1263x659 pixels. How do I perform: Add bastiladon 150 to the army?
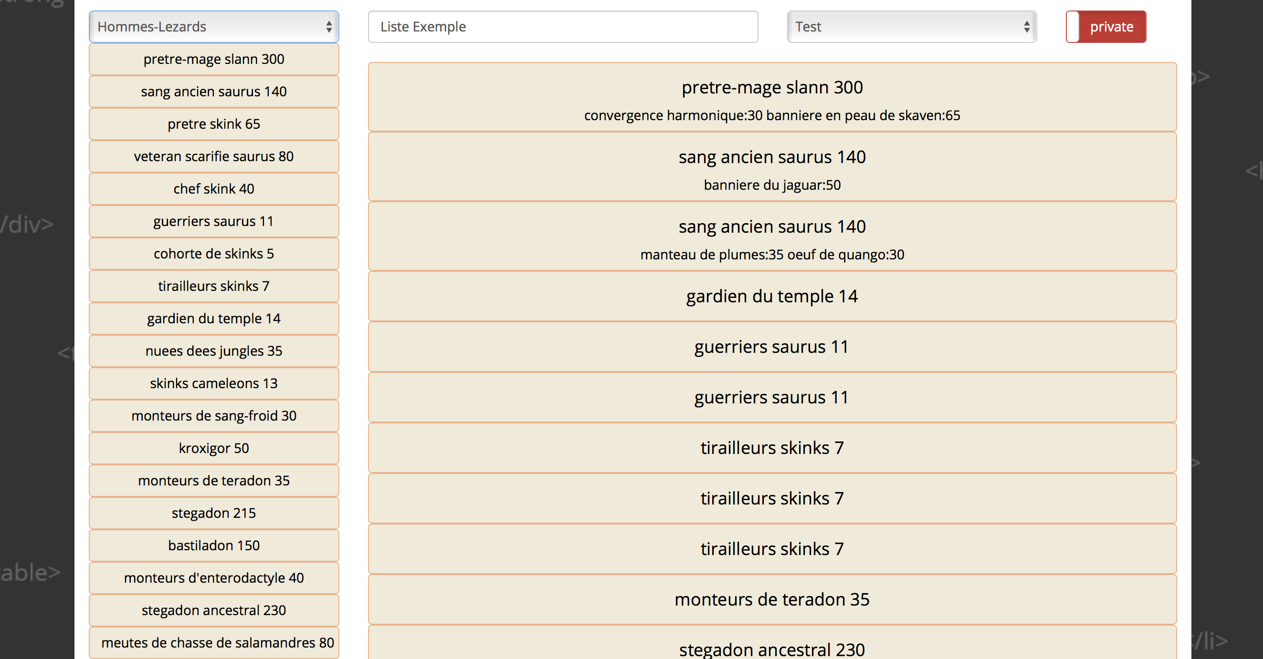(214, 546)
